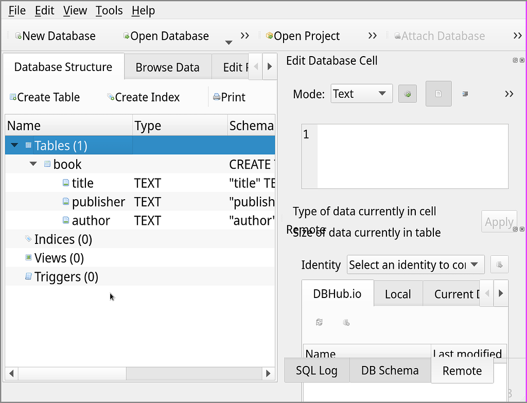527x403 pixels.
Task: Collapse the Tables (1) tree node
Action: [14, 145]
